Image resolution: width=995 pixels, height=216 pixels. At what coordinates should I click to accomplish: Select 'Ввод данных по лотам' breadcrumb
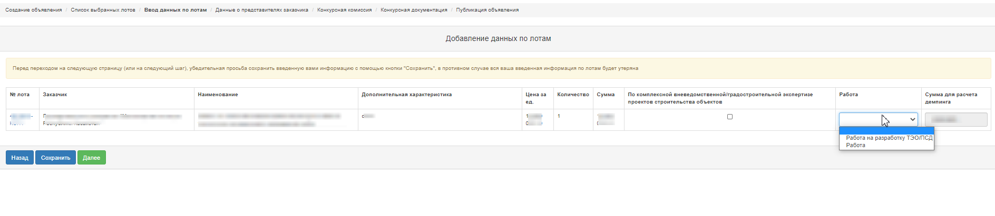coord(175,10)
